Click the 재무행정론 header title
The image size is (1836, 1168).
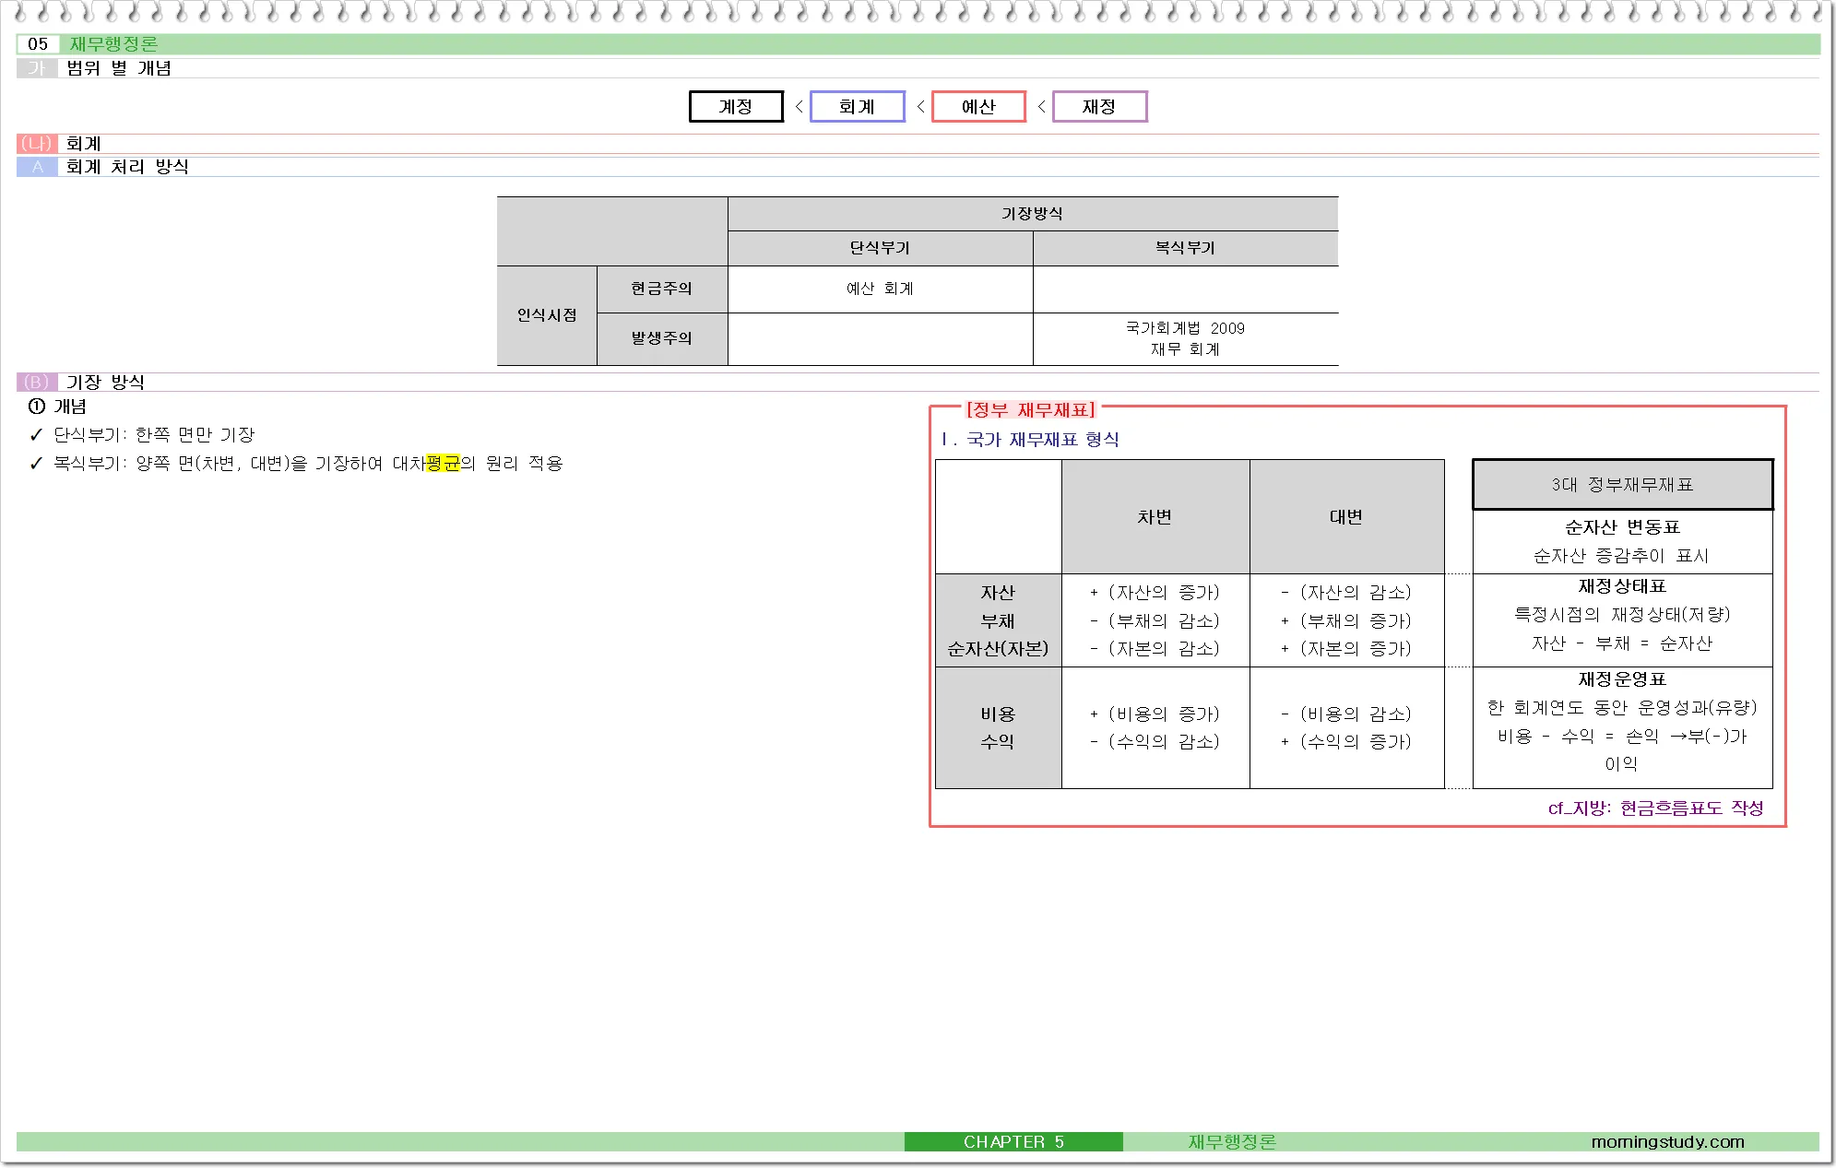114,44
